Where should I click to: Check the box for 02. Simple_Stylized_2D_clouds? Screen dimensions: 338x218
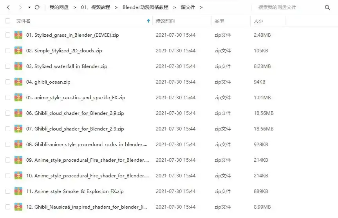[7, 50]
